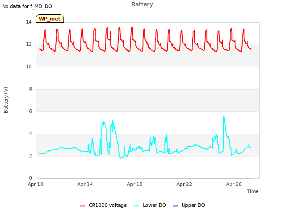286x214 pixels.
Task: Click the y-axis value 2
Action: pyautogui.click(x=30, y=156)
